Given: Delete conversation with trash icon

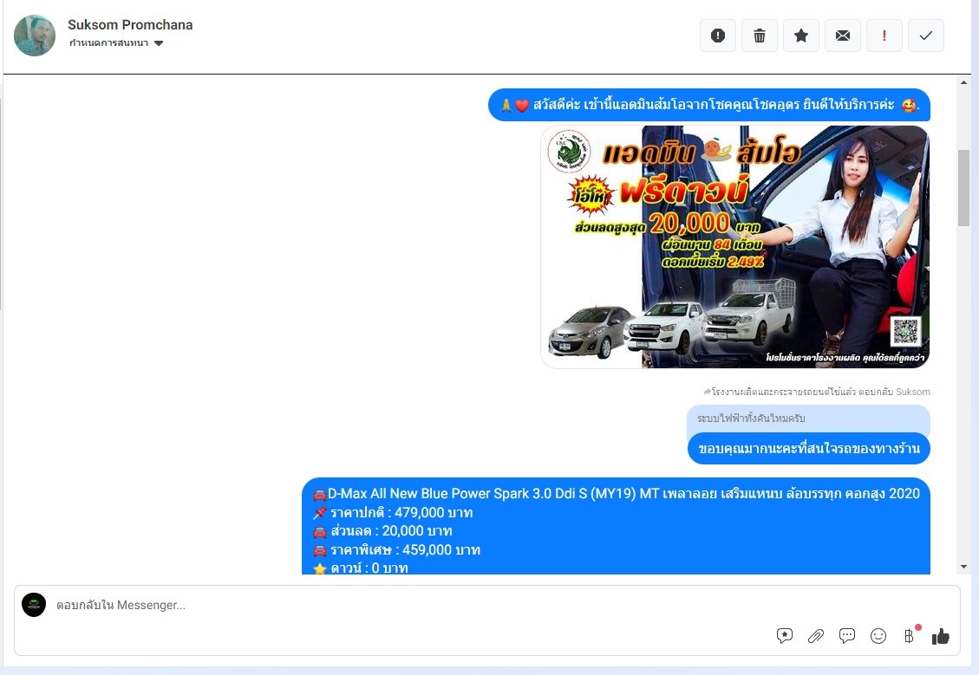Looking at the screenshot, I should [x=760, y=36].
